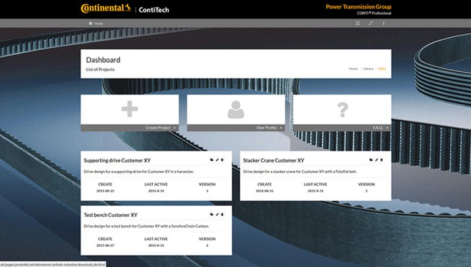Select Library in the breadcrumb
This screenshot has width=471, height=267.
[x=368, y=69]
